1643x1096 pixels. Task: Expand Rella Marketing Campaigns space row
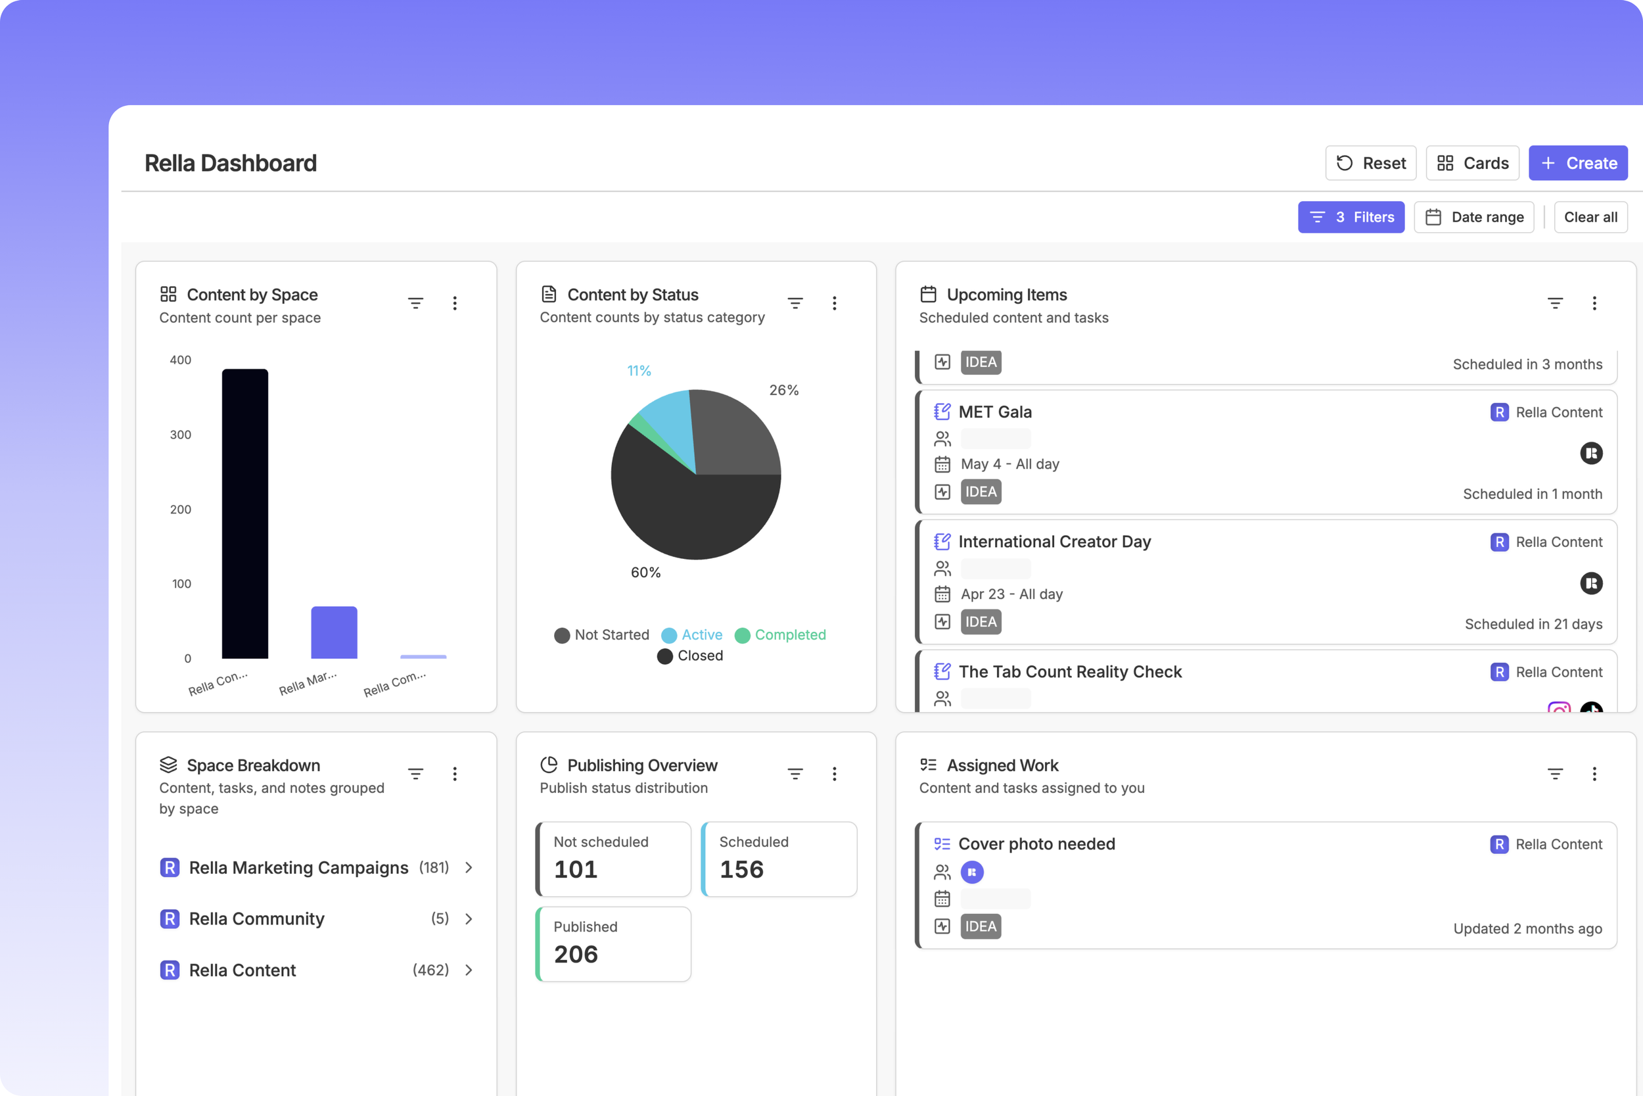coord(469,867)
